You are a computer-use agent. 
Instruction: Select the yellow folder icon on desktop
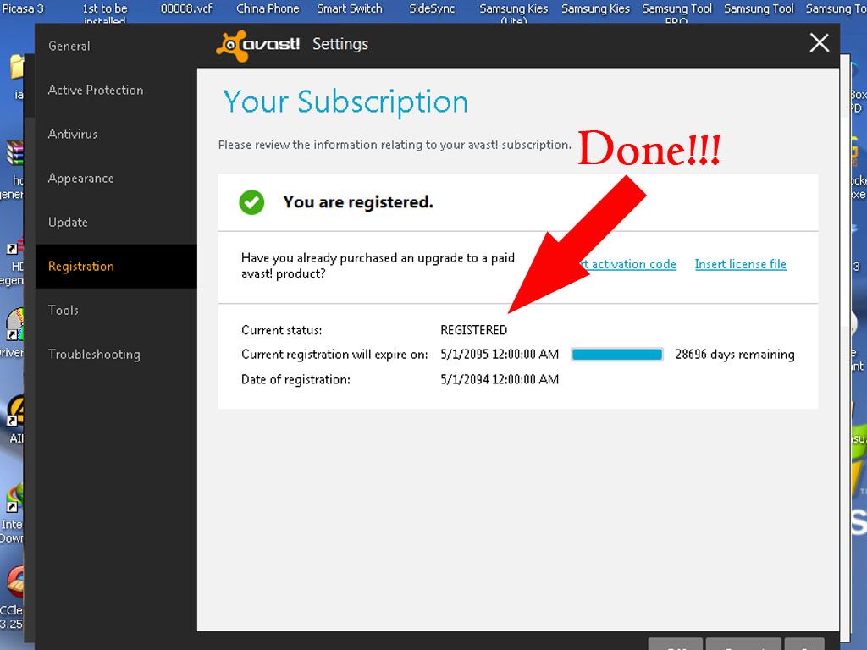point(17,66)
